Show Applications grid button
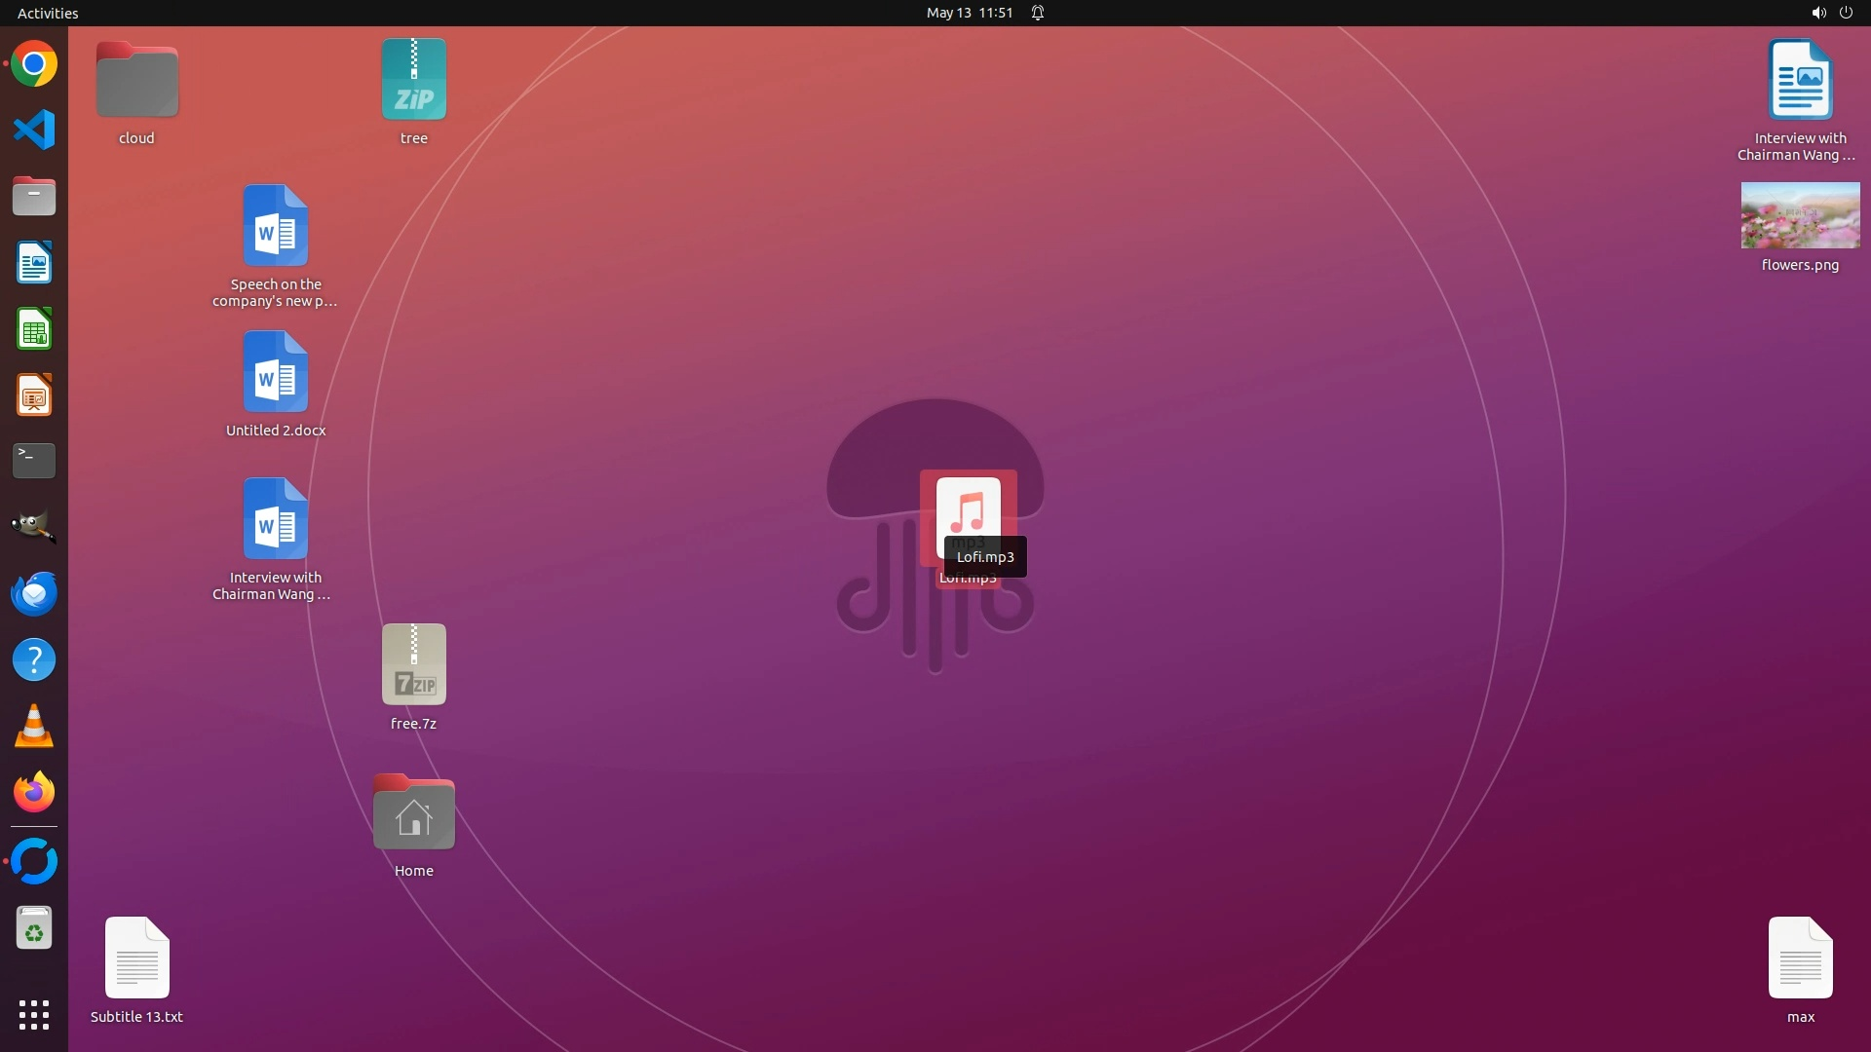The image size is (1871, 1052). 34,1015
